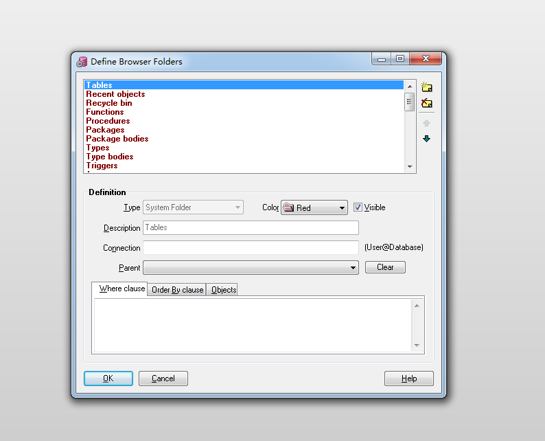The image size is (545, 441).
Task: Click folder list scroll-down arrow
Action: tap(410, 167)
